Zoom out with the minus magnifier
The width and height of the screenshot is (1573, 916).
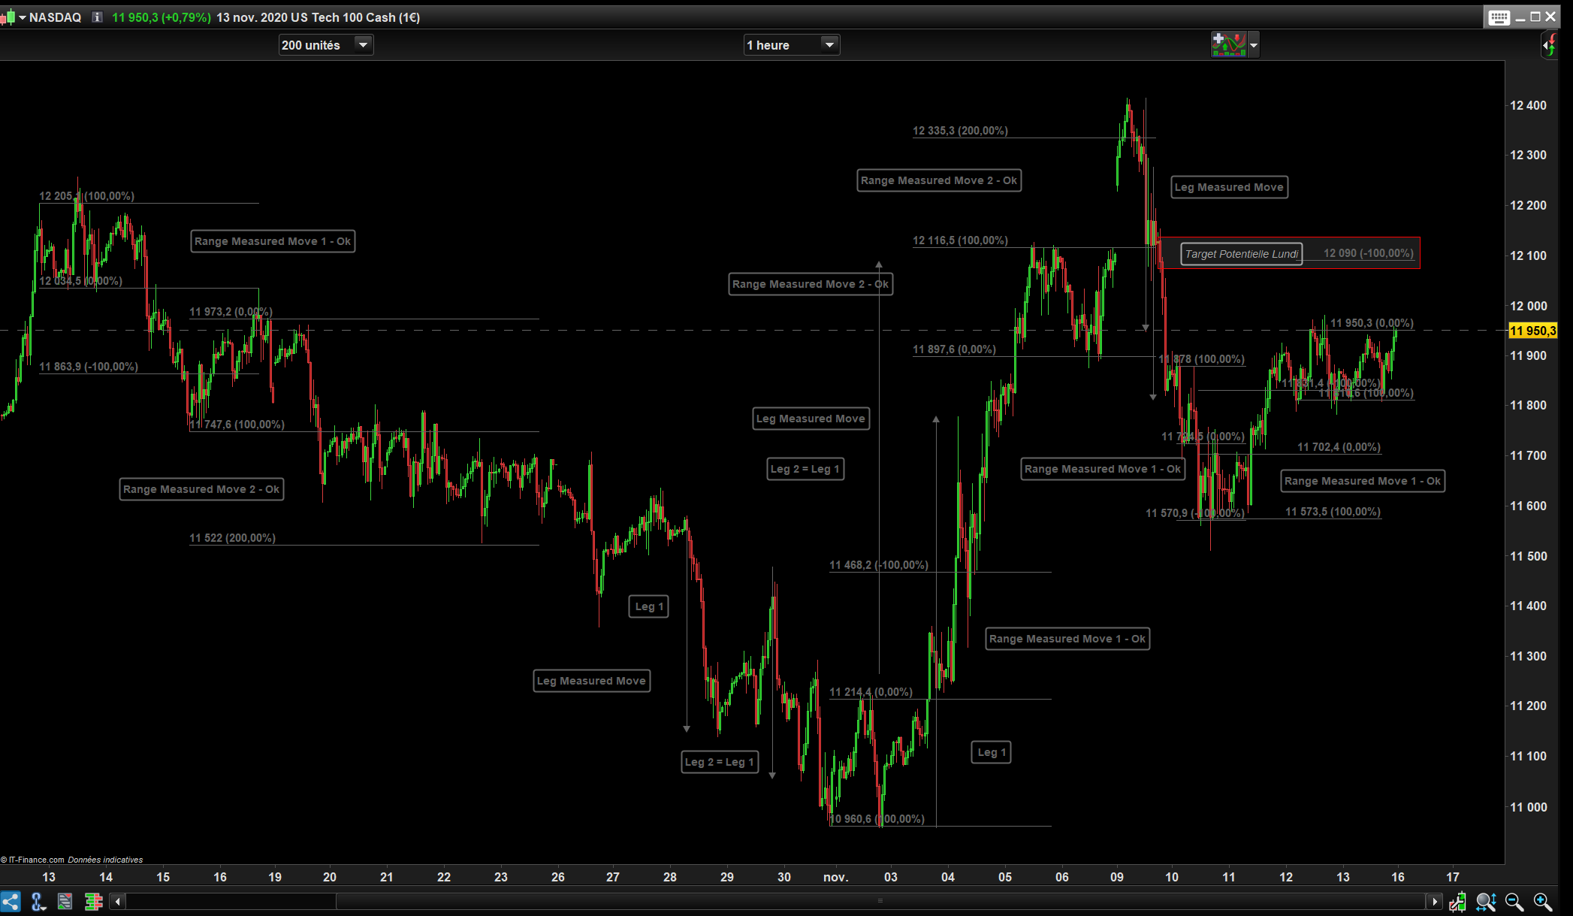[1514, 901]
